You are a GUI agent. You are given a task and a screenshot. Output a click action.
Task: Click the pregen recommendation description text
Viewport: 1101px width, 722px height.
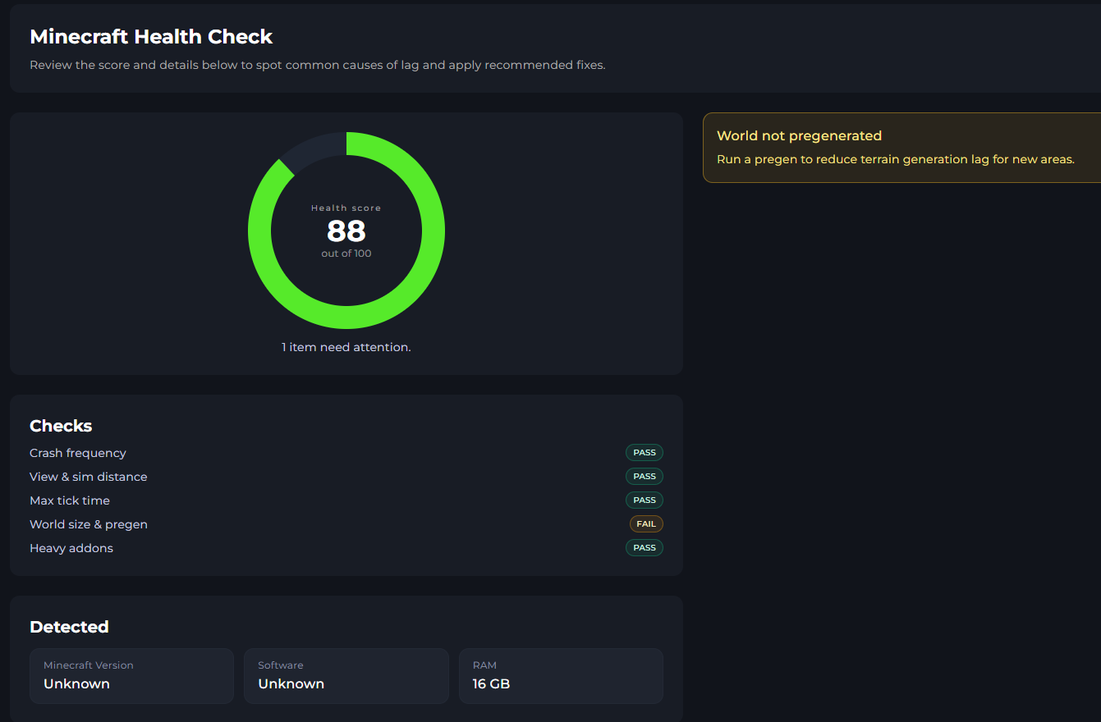point(895,159)
